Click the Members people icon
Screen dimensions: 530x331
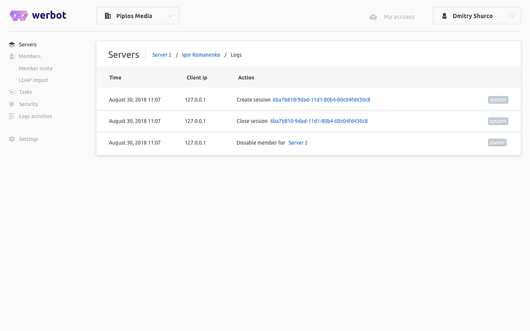(x=12, y=56)
